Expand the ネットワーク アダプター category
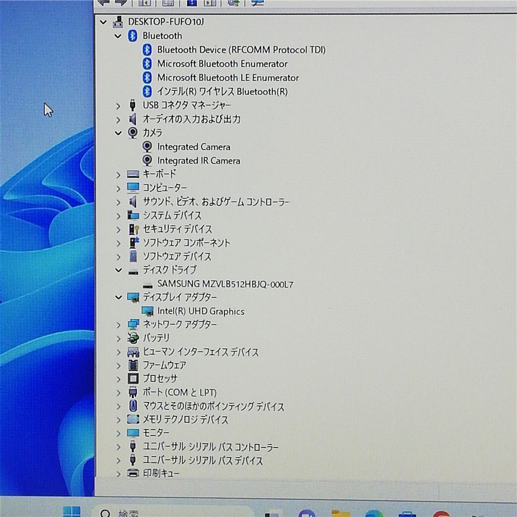This screenshot has width=517, height=517. [118, 325]
